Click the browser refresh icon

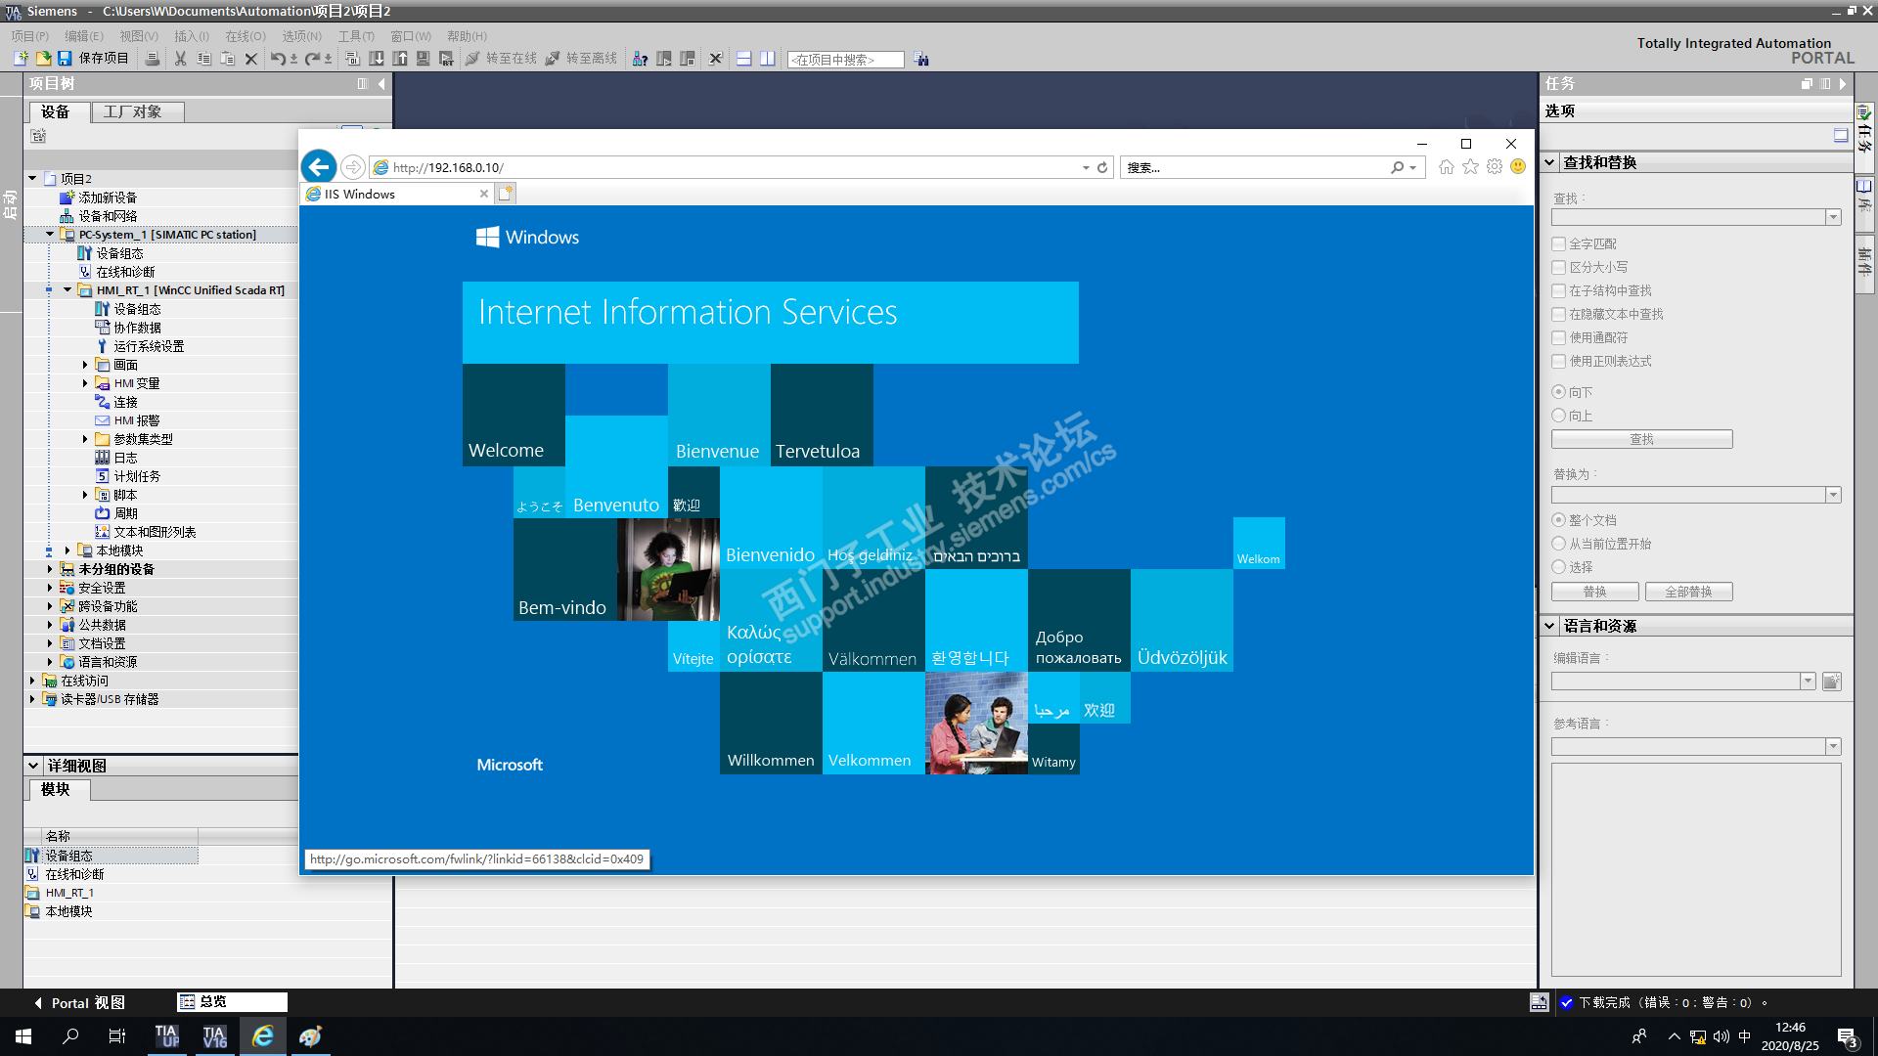pos(1102,167)
